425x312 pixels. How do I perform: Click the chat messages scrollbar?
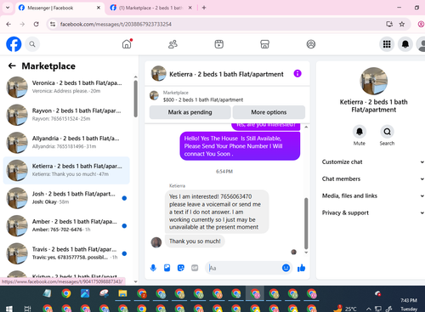coord(306,224)
